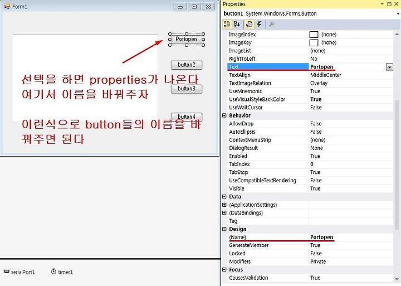Select the RightToLeft property
Viewport: 401px width, 286px height.
[x=310, y=59]
